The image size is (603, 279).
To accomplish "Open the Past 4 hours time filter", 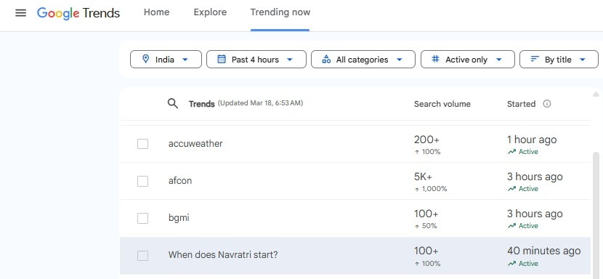I will click(x=256, y=60).
